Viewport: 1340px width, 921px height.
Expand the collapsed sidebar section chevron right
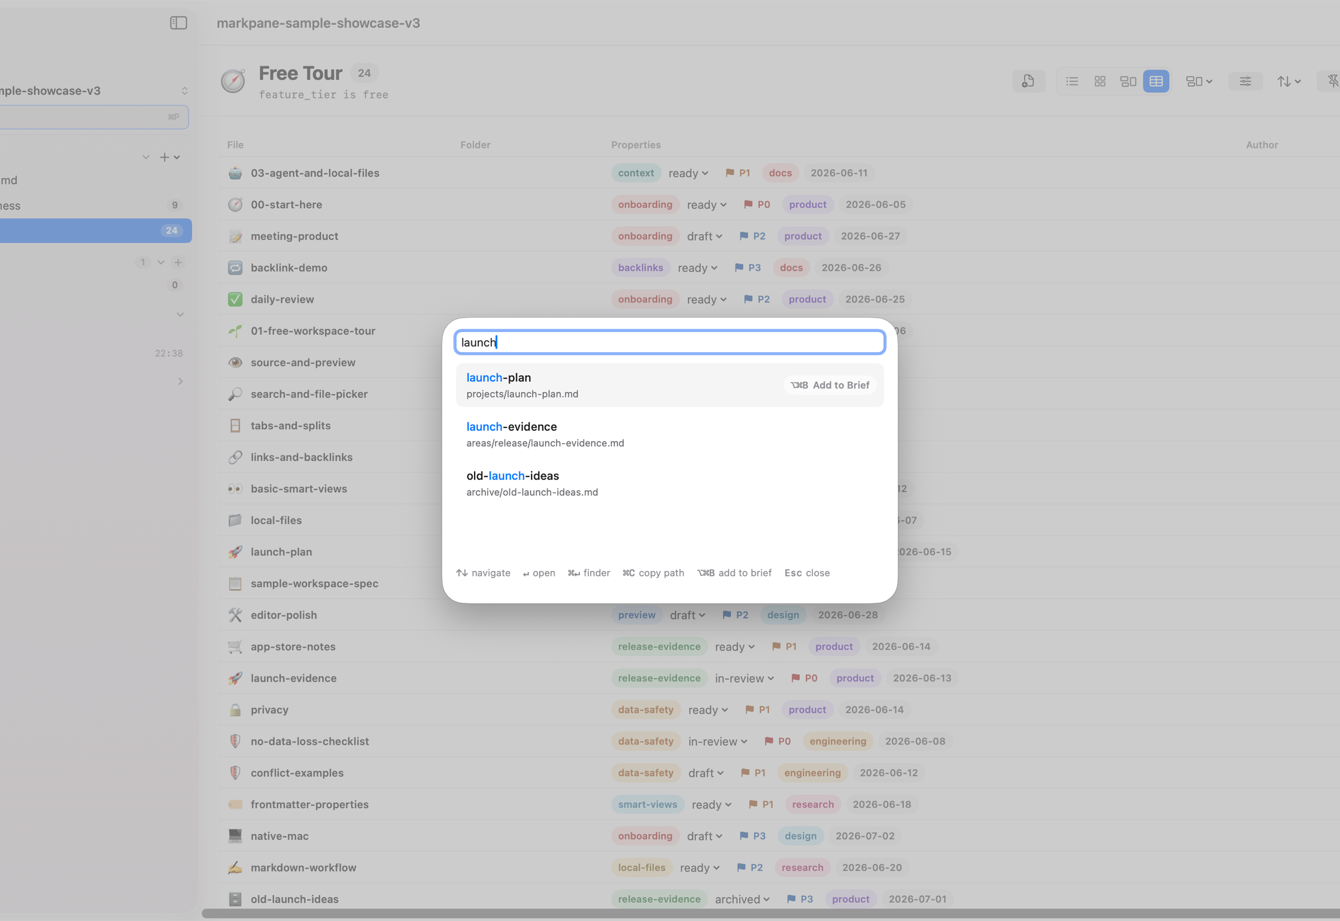coord(181,381)
